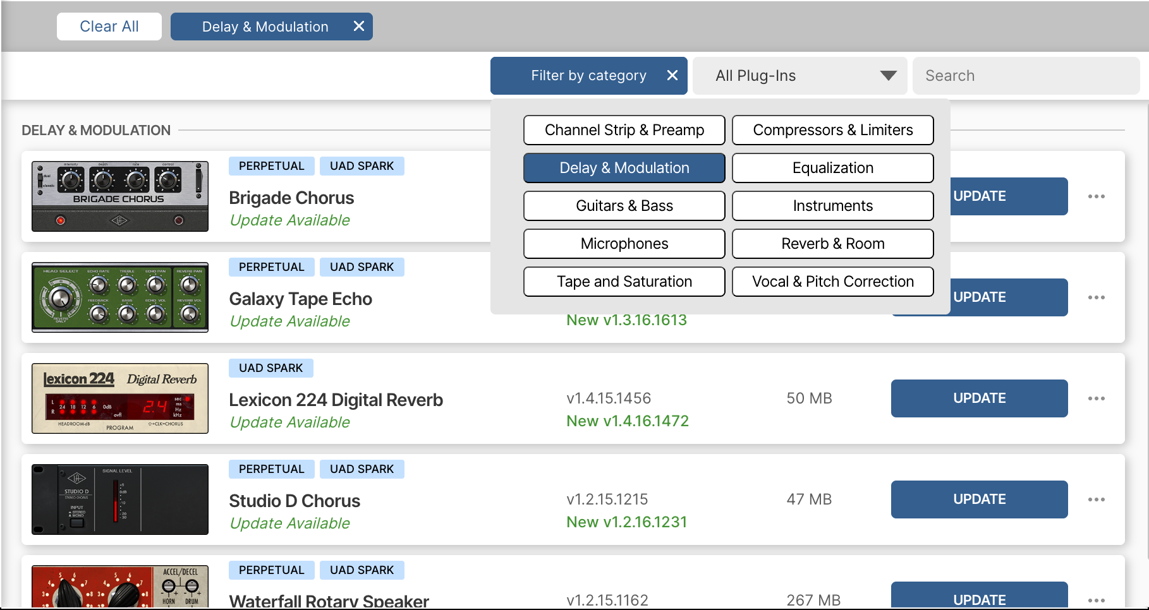Click the UAD SPARK badge on Studio D Chorus
The image size is (1149, 610).
pyautogui.click(x=362, y=469)
